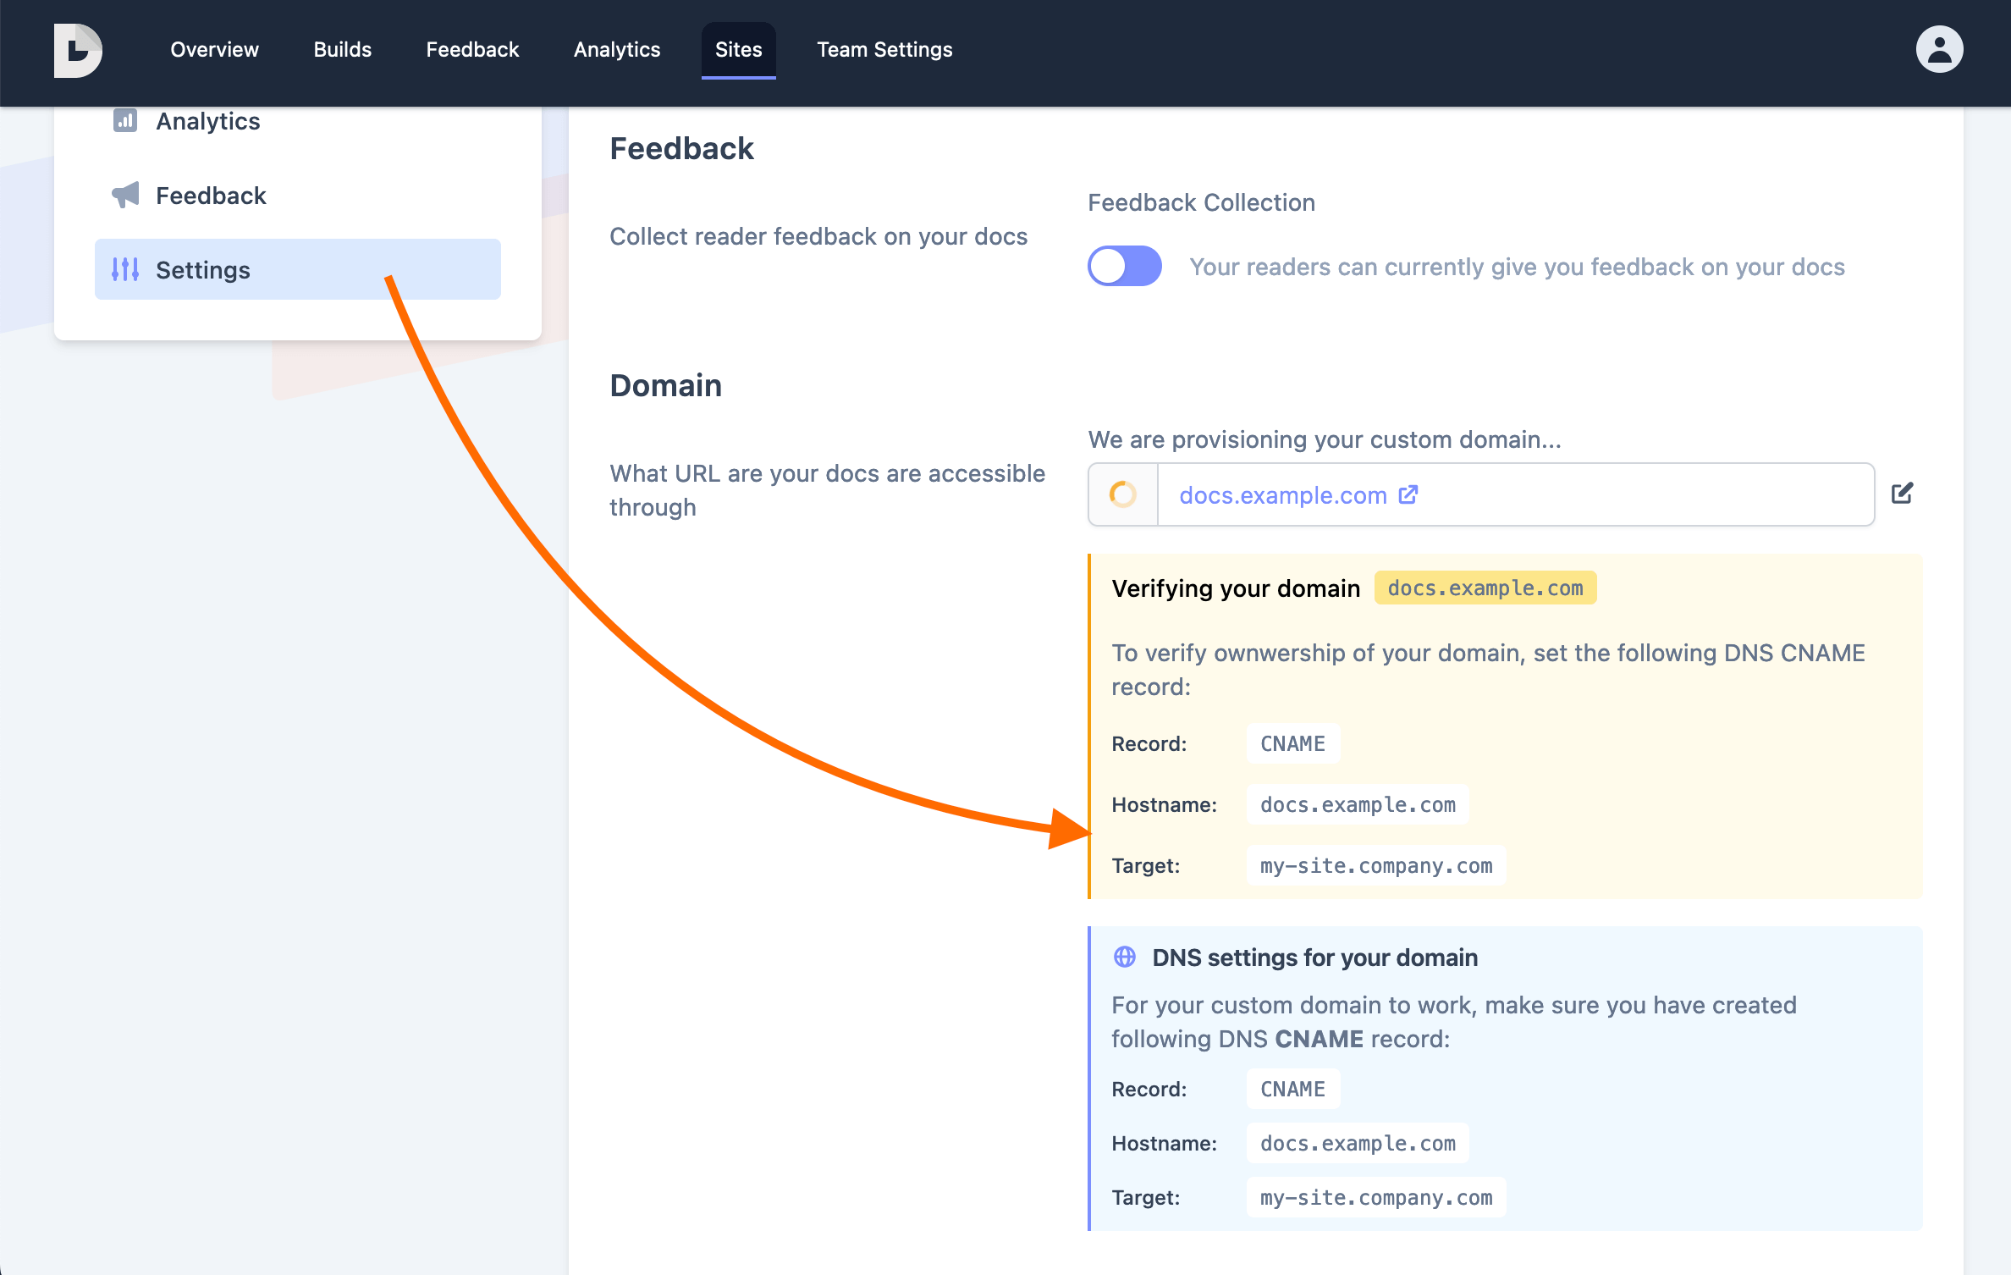Edit the custom domain via the pencil icon
This screenshot has height=1275, width=2011.
(x=1903, y=494)
